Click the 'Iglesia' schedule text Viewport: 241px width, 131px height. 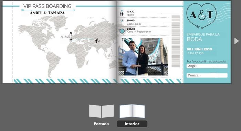click(130, 15)
